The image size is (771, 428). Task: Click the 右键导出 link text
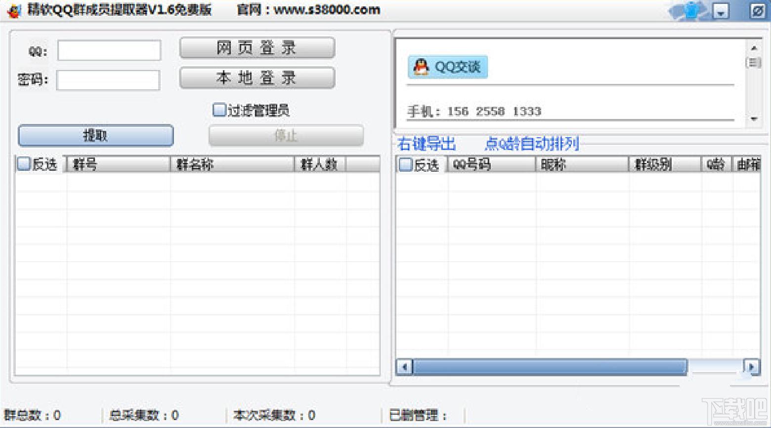coord(427,144)
